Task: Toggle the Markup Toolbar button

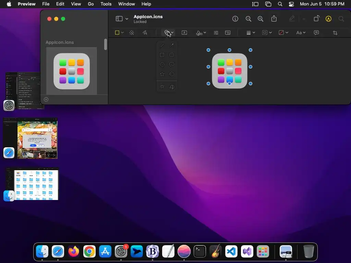Action: (328, 19)
